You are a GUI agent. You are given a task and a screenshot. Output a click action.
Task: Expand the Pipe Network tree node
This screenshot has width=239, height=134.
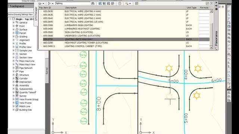tap(13, 68)
